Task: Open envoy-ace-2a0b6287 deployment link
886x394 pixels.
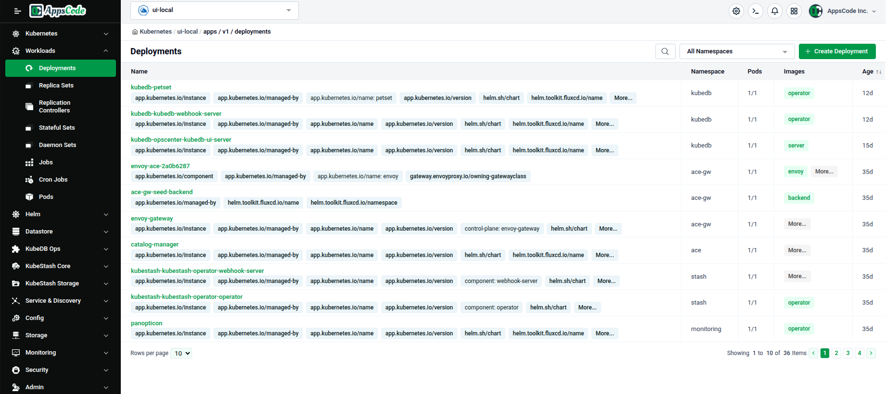Action: coord(160,166)
